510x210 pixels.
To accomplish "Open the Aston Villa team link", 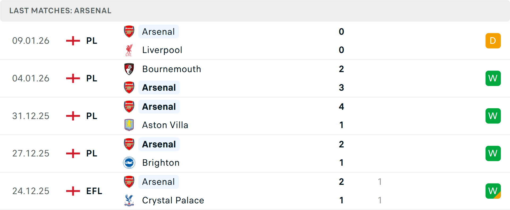I will coord(165,125).
